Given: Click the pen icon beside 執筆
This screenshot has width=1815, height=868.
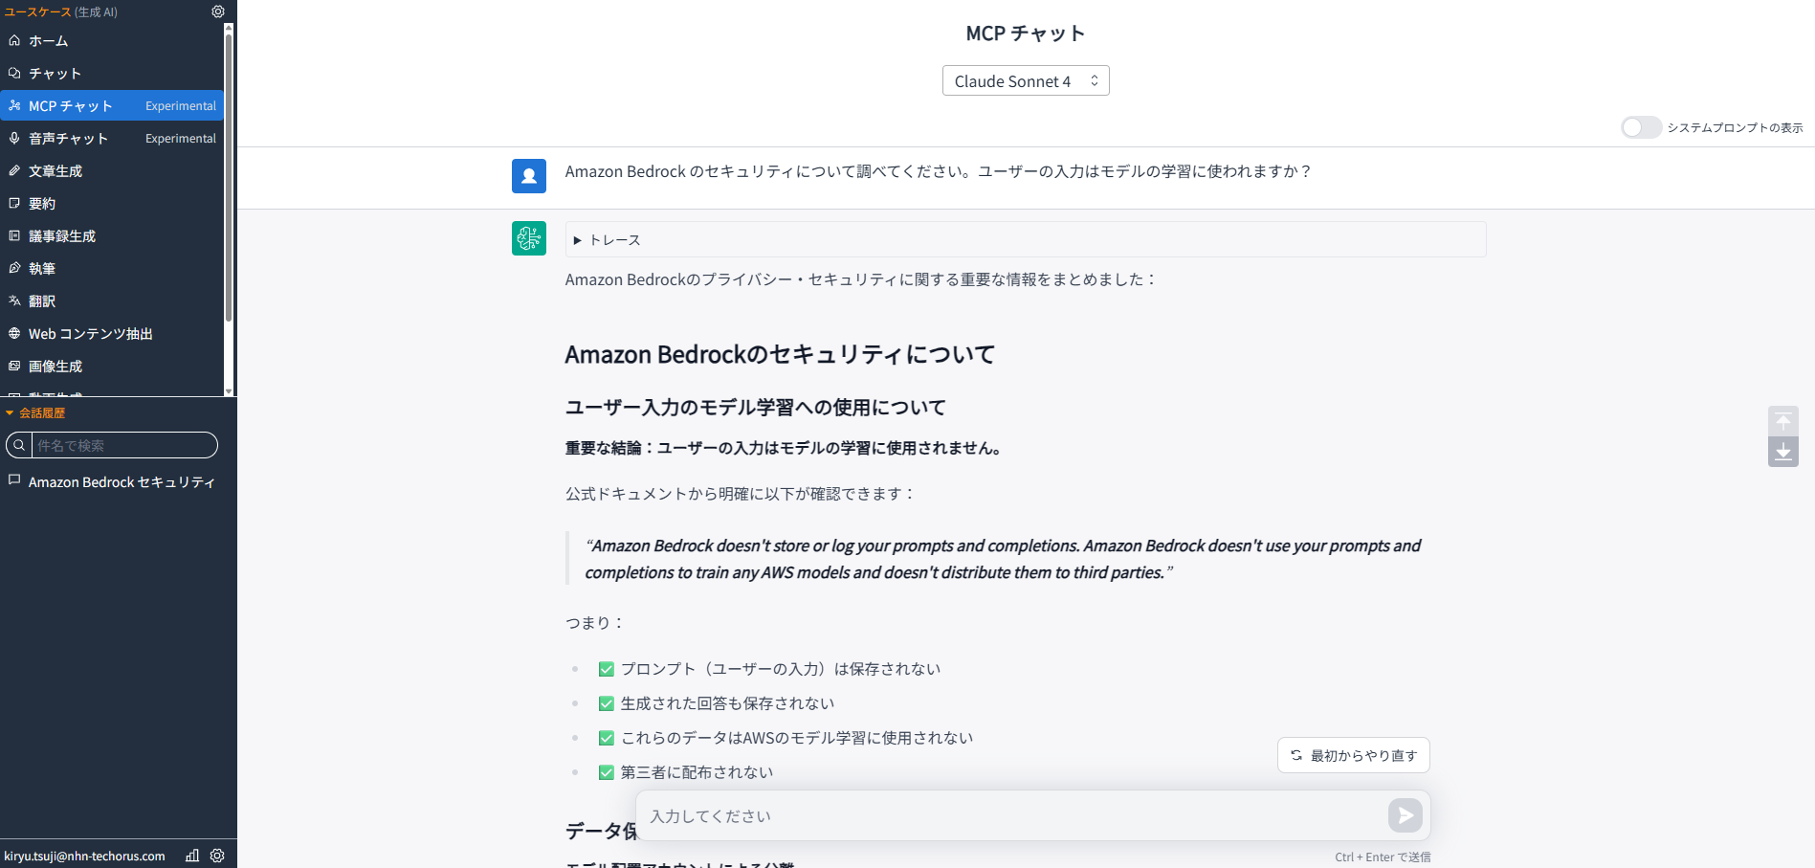Looking at the screenshot, I should [x=14, y=268].
